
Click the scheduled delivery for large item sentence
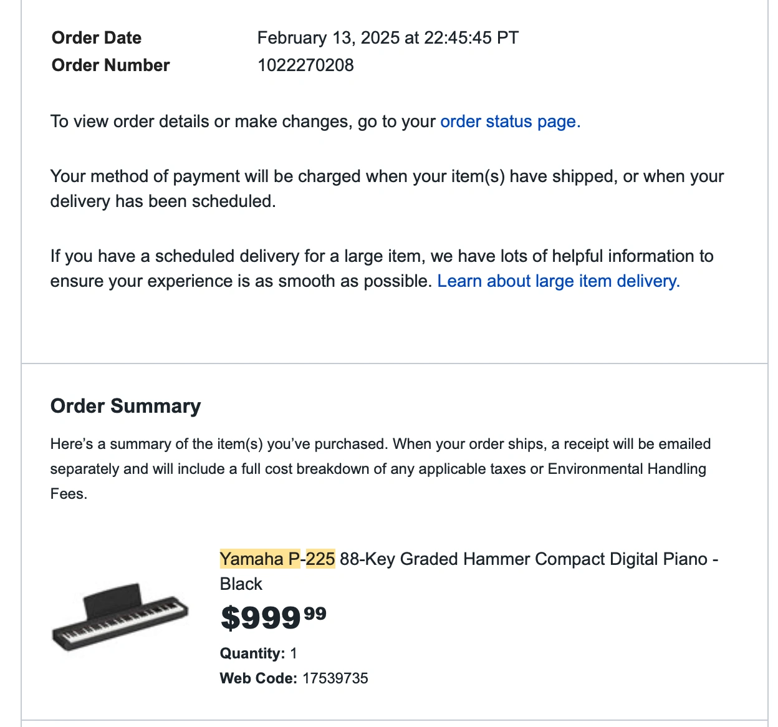[x=382, y=257]
